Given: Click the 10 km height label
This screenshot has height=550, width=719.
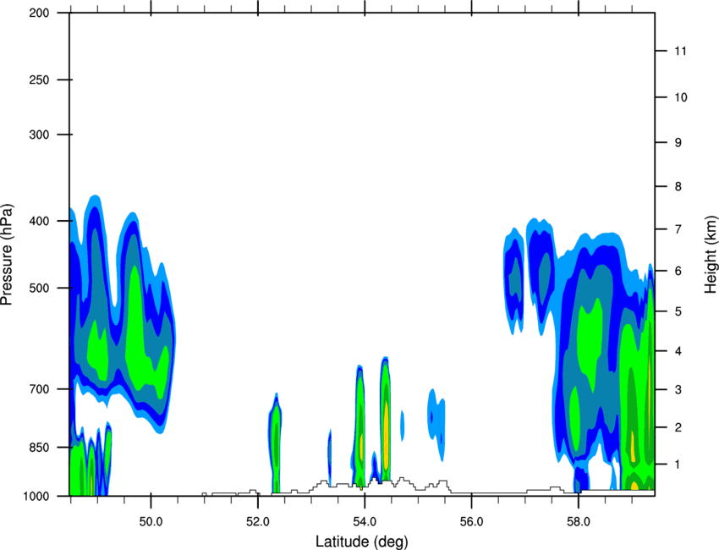Looking at the screenshot, I should pos(680,97).
